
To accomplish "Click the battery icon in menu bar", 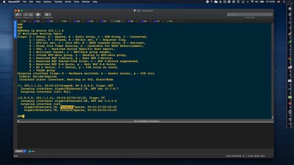I will click(262, 2).
